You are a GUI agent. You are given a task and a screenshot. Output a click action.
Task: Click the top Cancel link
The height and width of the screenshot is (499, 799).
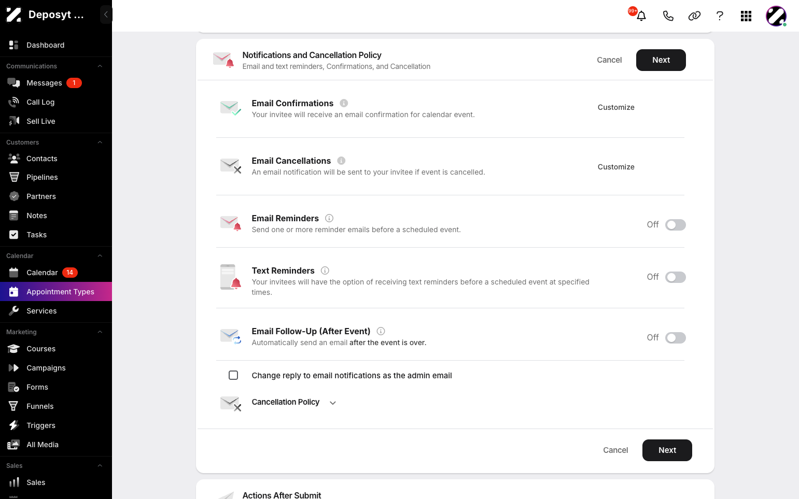pyautogui.click(x=609, y=60)
